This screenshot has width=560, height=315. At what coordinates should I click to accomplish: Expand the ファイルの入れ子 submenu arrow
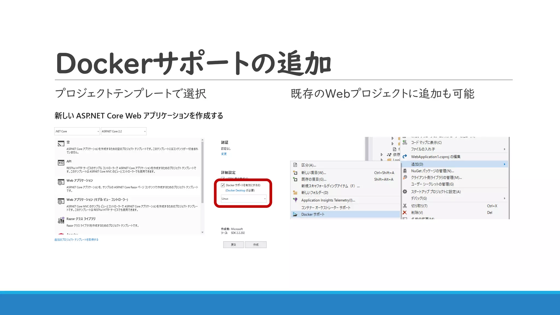coord(504,149)
